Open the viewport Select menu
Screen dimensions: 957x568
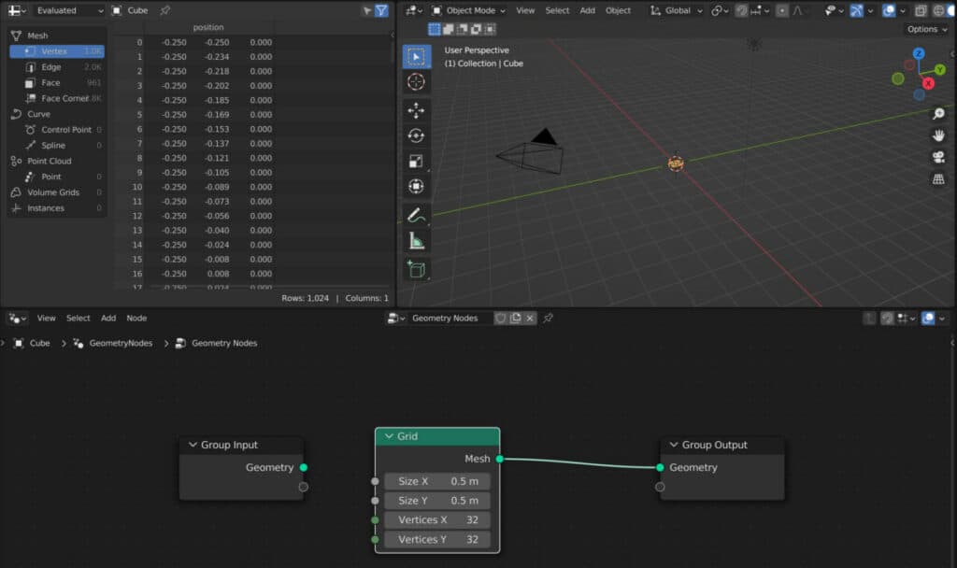pos(557,10)
